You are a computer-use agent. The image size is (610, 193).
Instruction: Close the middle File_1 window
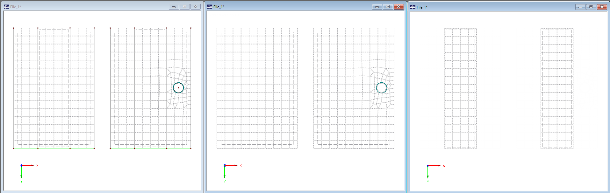[399, 7]
